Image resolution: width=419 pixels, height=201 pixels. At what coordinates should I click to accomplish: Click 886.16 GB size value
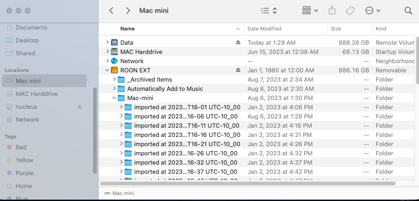(x=354, y=70)
